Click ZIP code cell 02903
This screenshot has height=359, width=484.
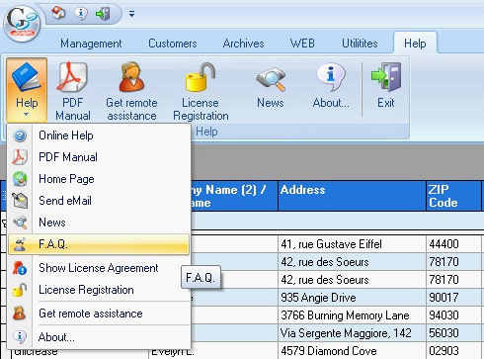tap(453, 351)
